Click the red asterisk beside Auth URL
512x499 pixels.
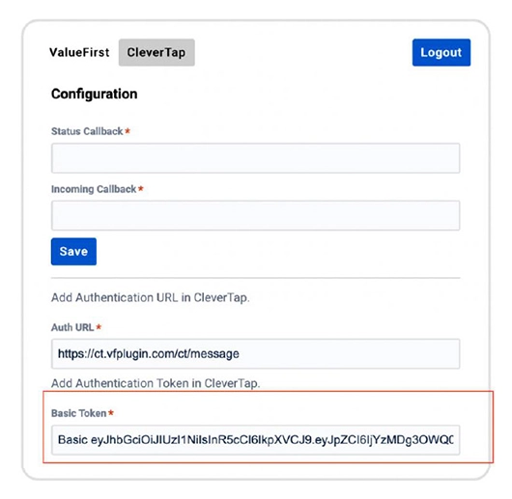[99, 326]
